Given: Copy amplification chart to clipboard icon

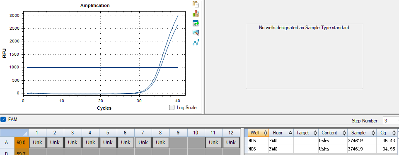Looking at the screenshot, I should pos(196,4).
